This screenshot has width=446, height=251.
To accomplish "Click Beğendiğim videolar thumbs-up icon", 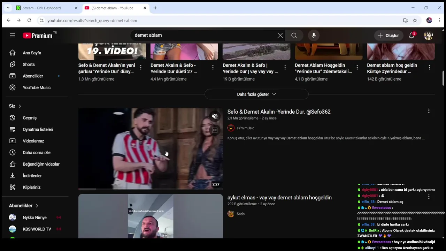I will (x=13, y=164).
